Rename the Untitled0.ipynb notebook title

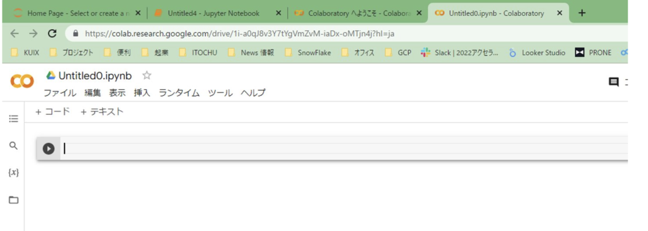click(95, 76)
